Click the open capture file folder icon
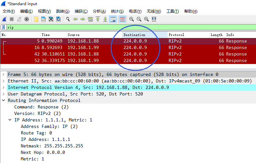 coord(35,19)
